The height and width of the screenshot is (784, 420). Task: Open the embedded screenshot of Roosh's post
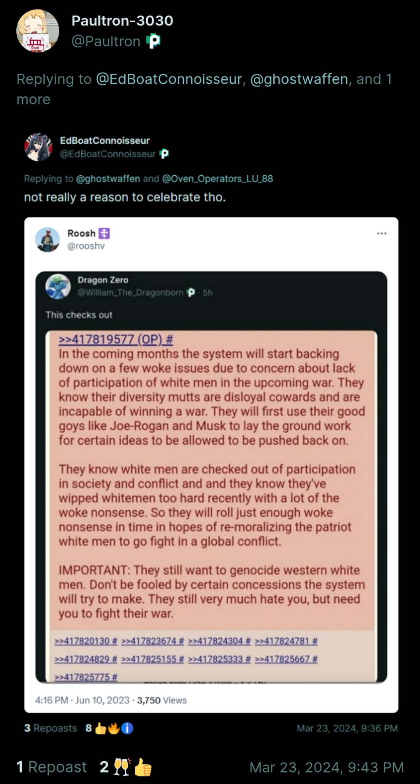click(x=211, y=465)
